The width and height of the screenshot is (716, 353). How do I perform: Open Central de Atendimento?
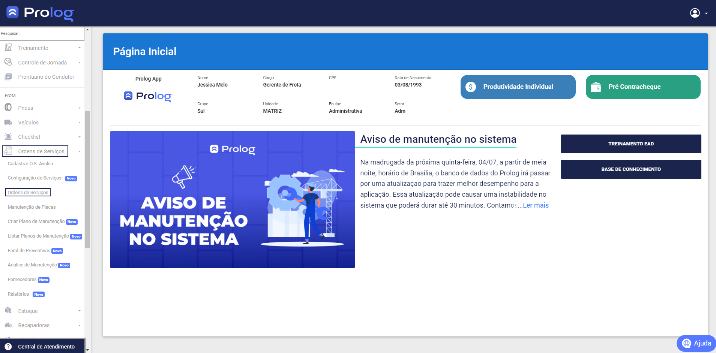click(42, 347)
